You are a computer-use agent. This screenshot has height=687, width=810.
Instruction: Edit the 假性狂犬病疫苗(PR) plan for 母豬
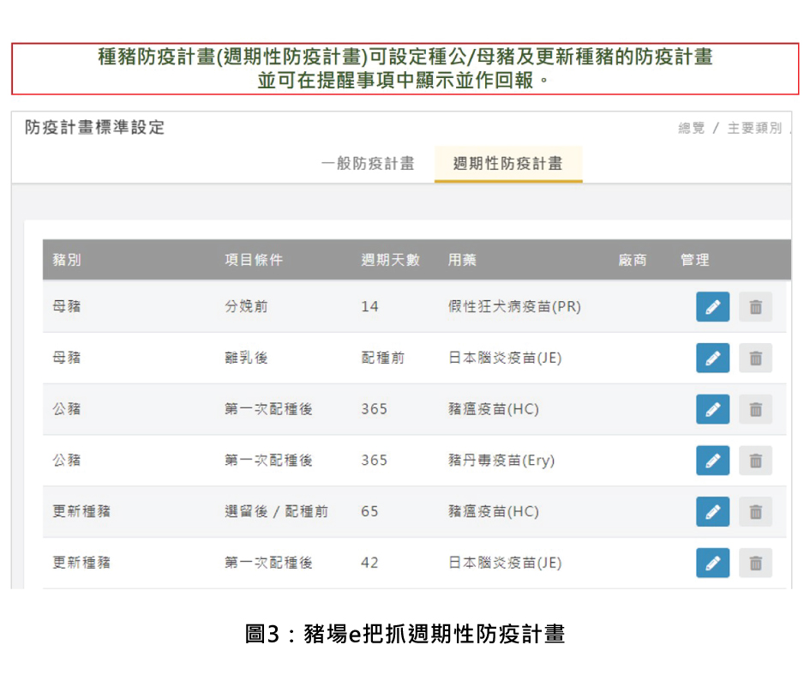(712, 306)
